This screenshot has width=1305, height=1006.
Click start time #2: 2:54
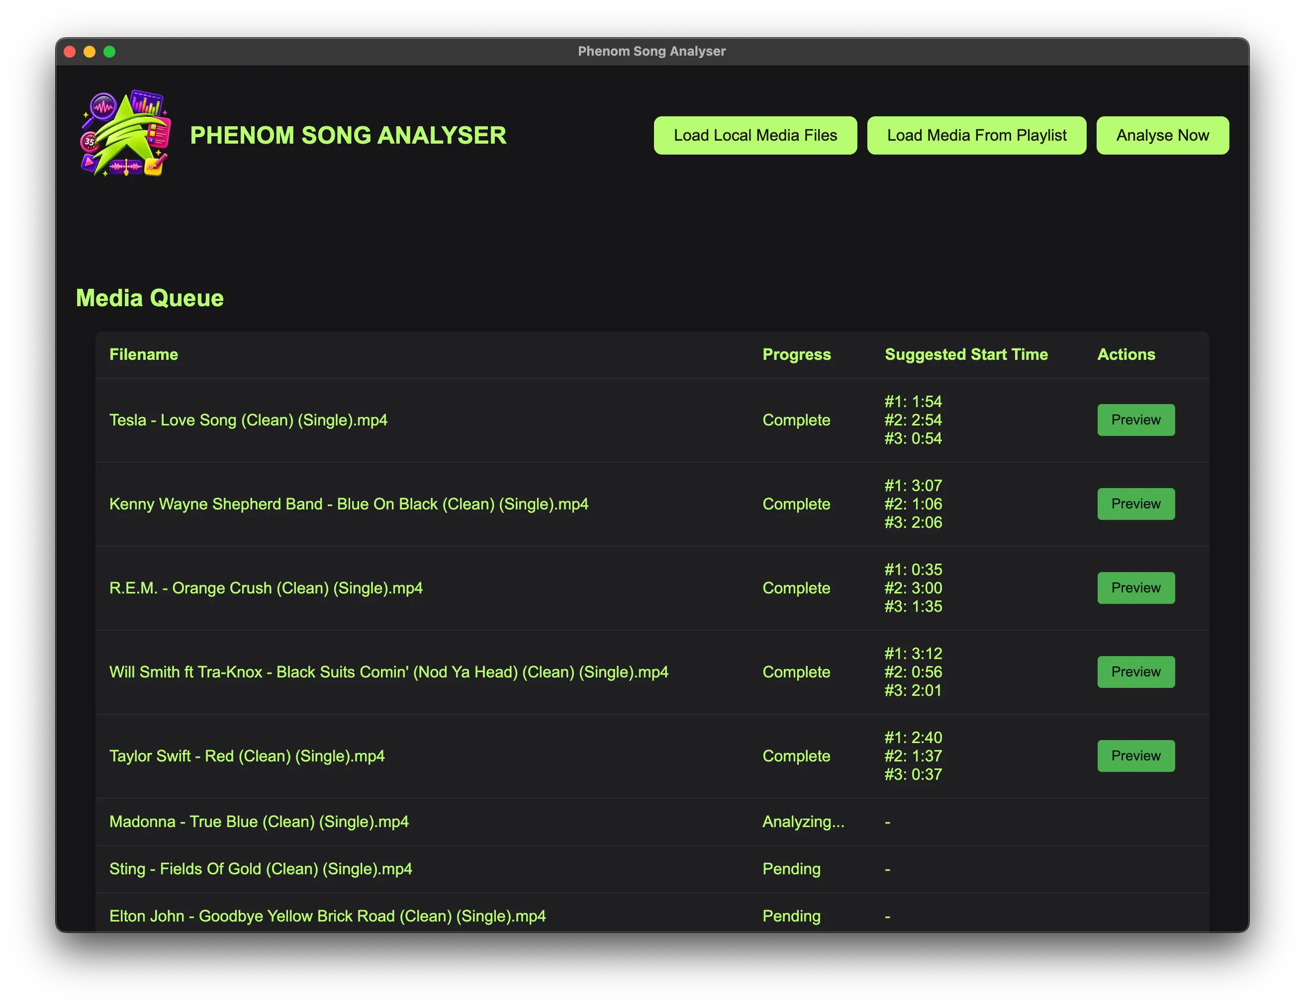click(x=913, y=420)
